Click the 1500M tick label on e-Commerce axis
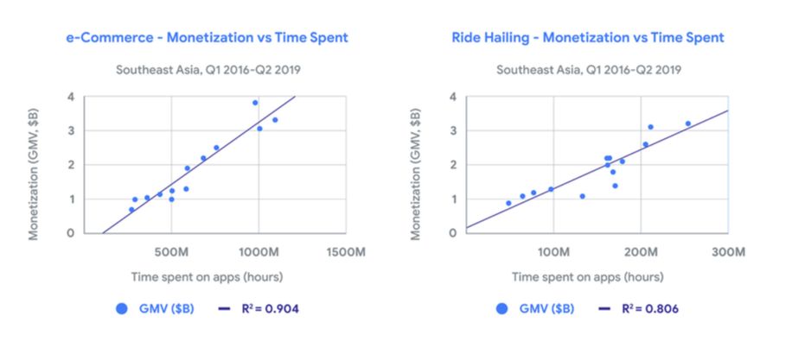Image resolution: width=792 pixels, height=360 pixels. point(345,251)
